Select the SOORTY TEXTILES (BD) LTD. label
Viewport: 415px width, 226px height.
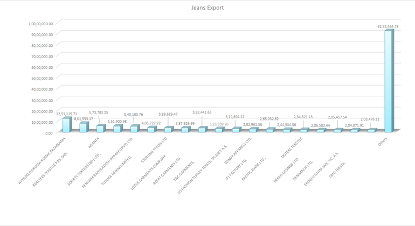point(84,169)
